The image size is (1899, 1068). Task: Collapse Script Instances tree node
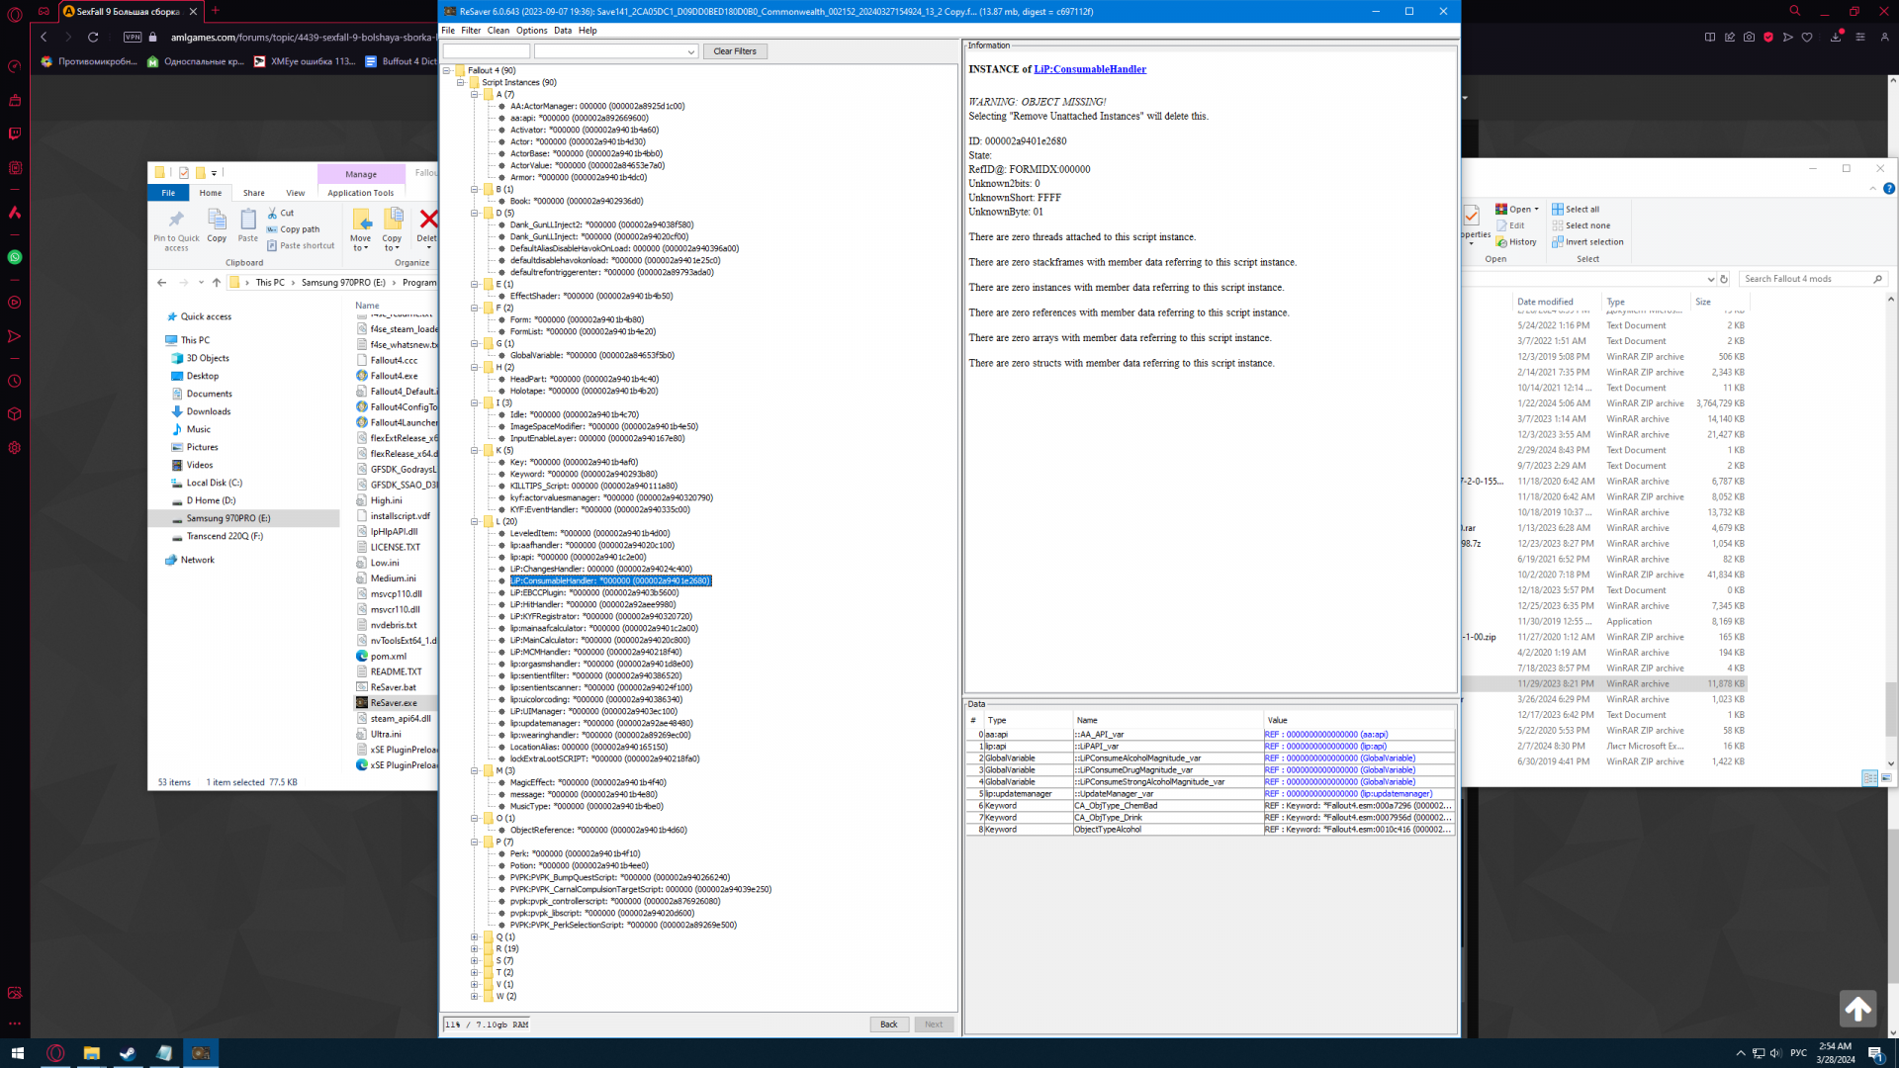pyautogui.click(x=461, y=82)
